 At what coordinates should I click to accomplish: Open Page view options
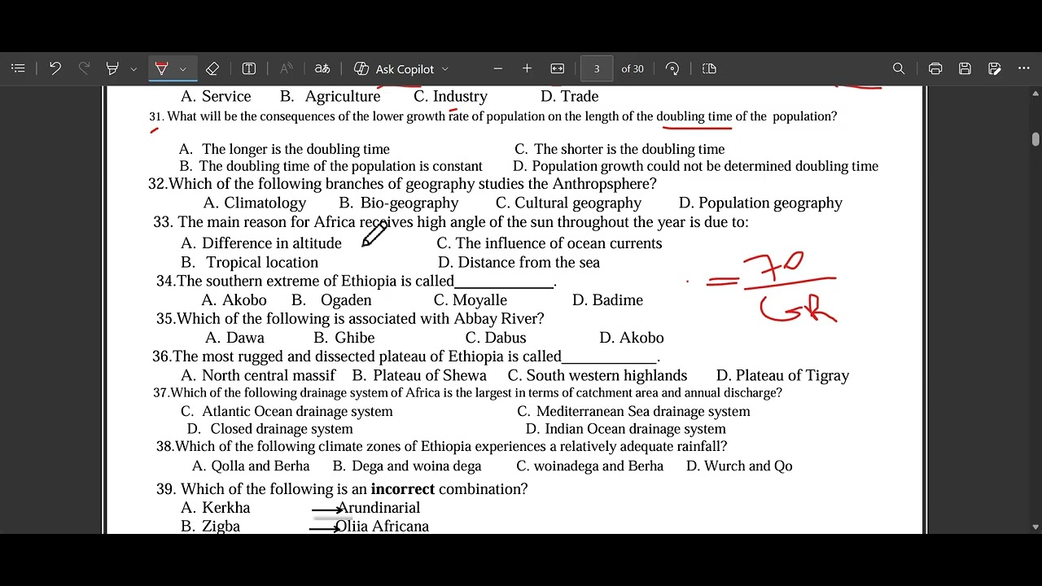[x=709, y=69]
